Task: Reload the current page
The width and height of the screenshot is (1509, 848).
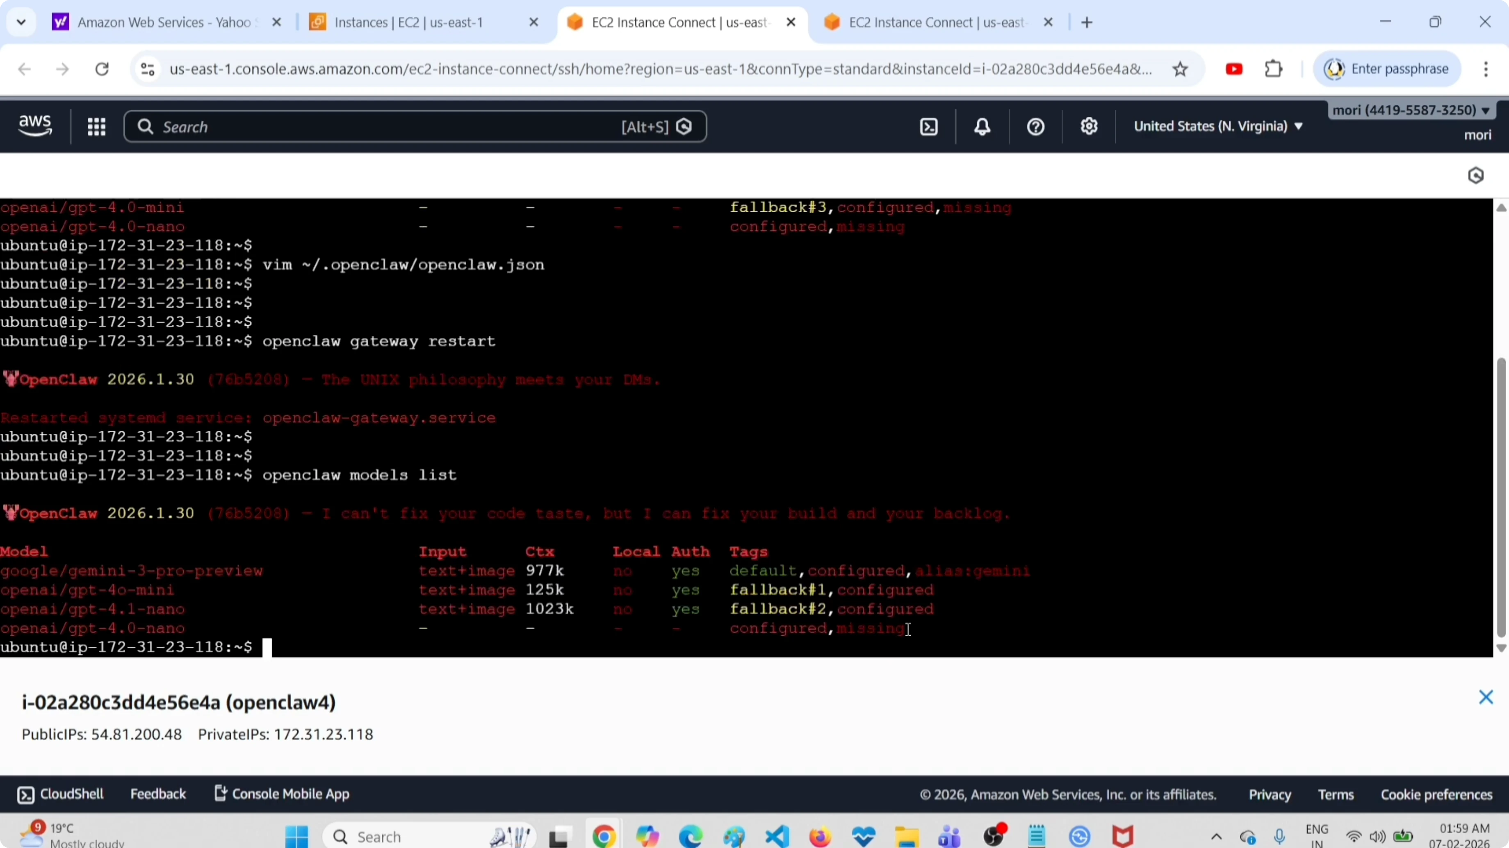Action: tap(102, 69)
